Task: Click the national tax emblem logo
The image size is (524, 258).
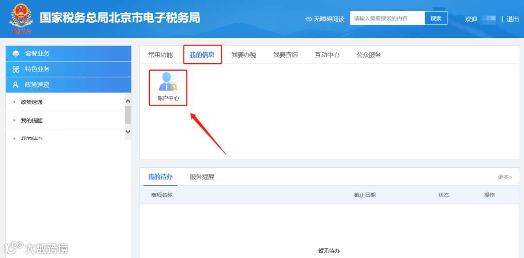Action: click(x=21, y=19)
